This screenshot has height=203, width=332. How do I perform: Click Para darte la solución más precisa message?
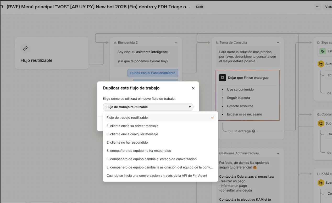[x=248, y=57]
